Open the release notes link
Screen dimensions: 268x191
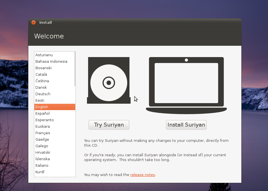click(142, 175)
